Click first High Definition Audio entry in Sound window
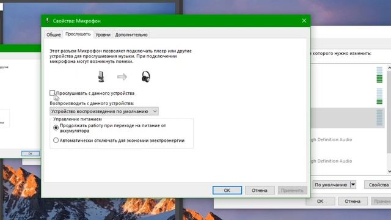This screenshot has width=391, height=220. click(x=331, y=140)
